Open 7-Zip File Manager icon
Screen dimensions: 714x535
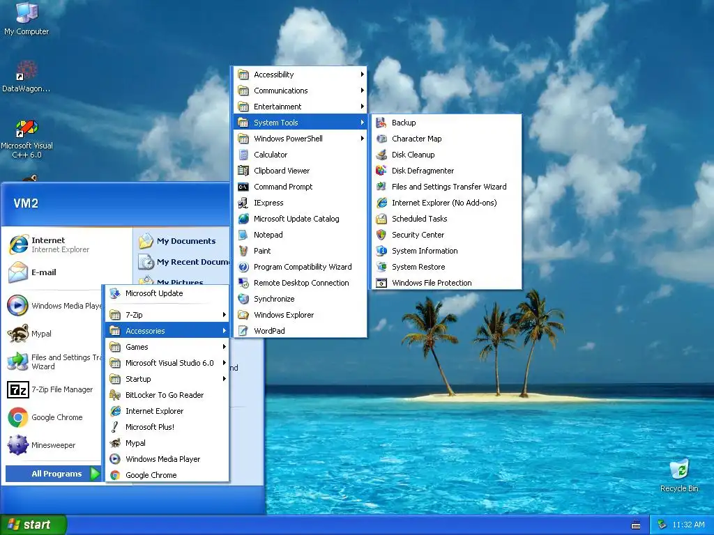point(17,389)
